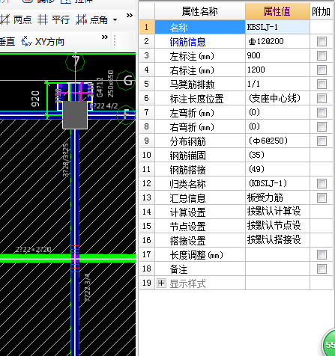Select the 左标注 value 900

[x=277, y=55]
